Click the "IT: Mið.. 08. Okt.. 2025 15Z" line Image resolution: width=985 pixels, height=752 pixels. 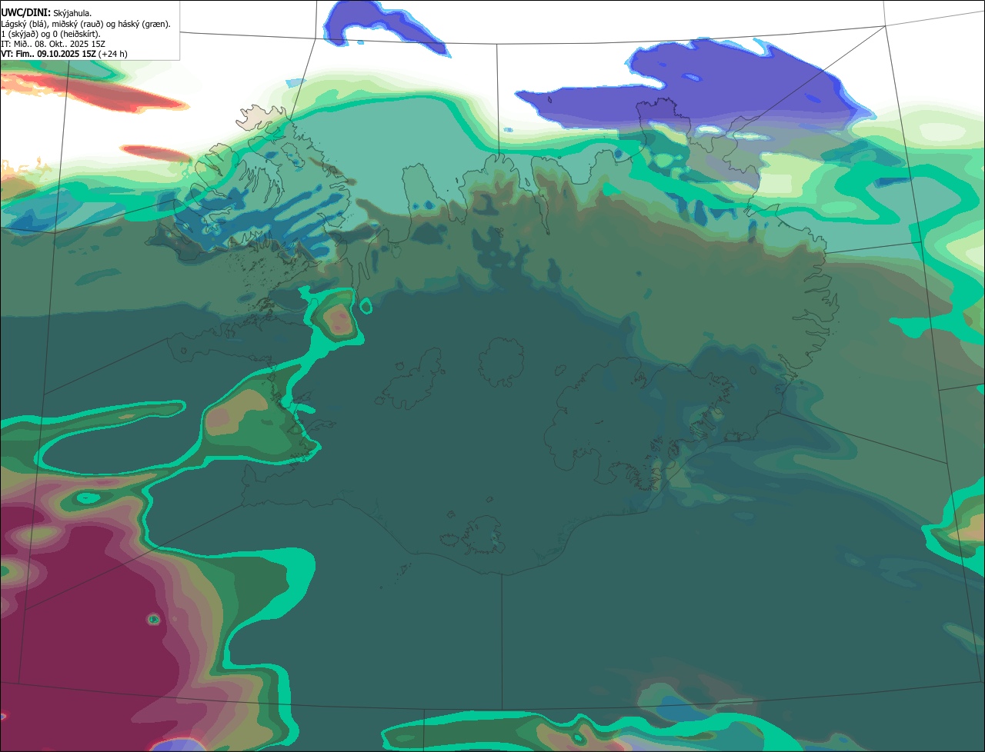click(x=53, y=44)
